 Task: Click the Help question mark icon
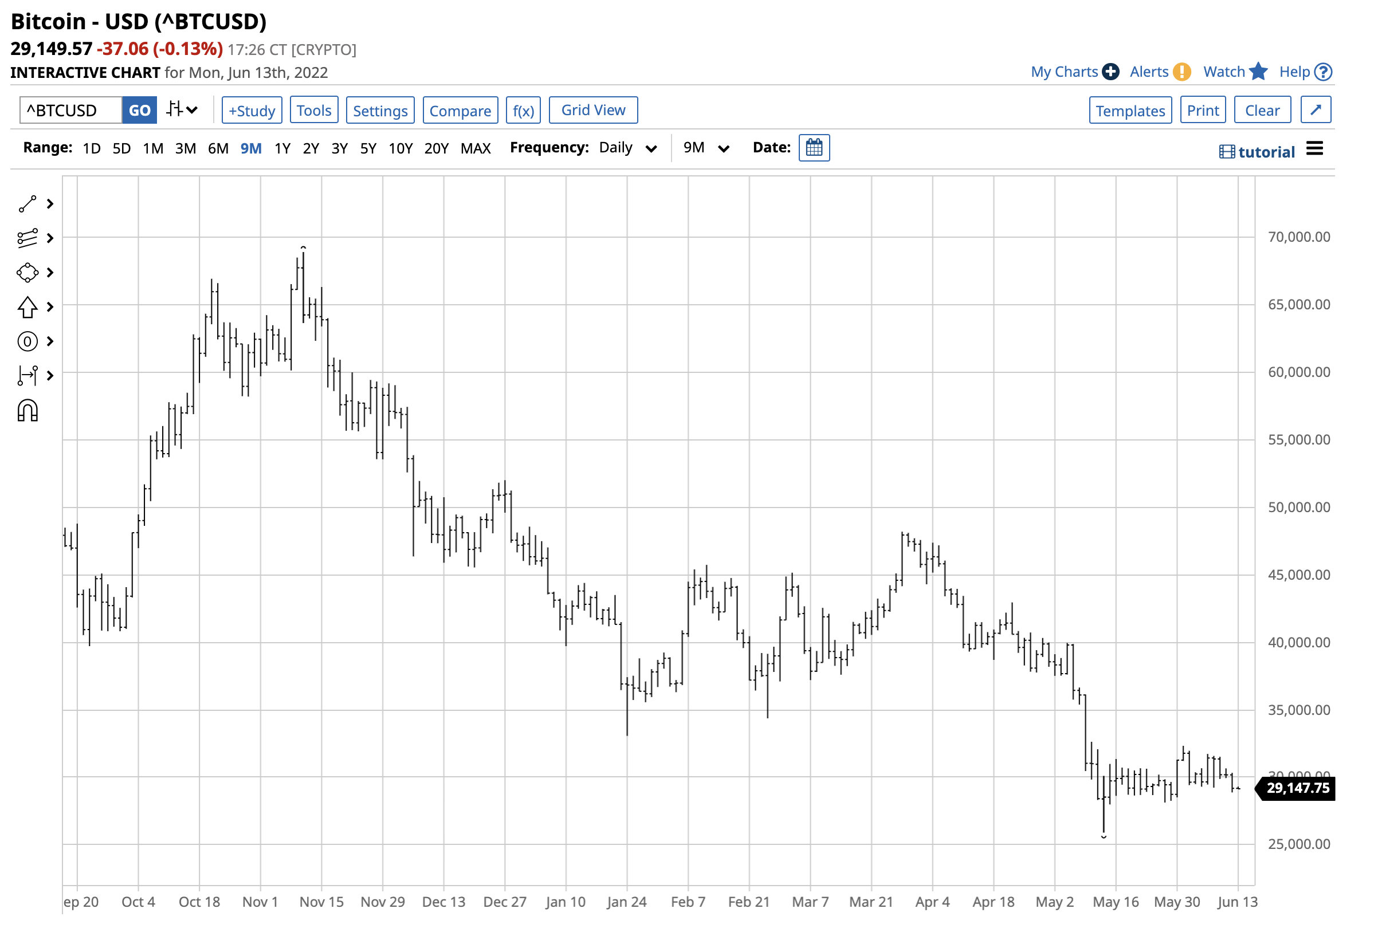[1324, 72]
